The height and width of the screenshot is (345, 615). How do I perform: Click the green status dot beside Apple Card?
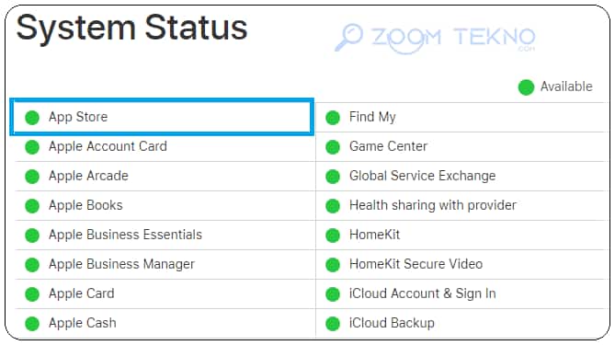(32, 294)
